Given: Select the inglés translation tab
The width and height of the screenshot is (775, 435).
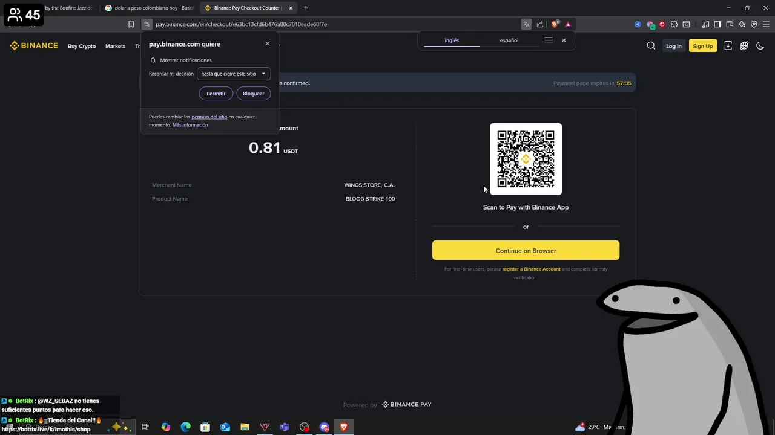Looking at the screenshot, I should coord(452,40).
